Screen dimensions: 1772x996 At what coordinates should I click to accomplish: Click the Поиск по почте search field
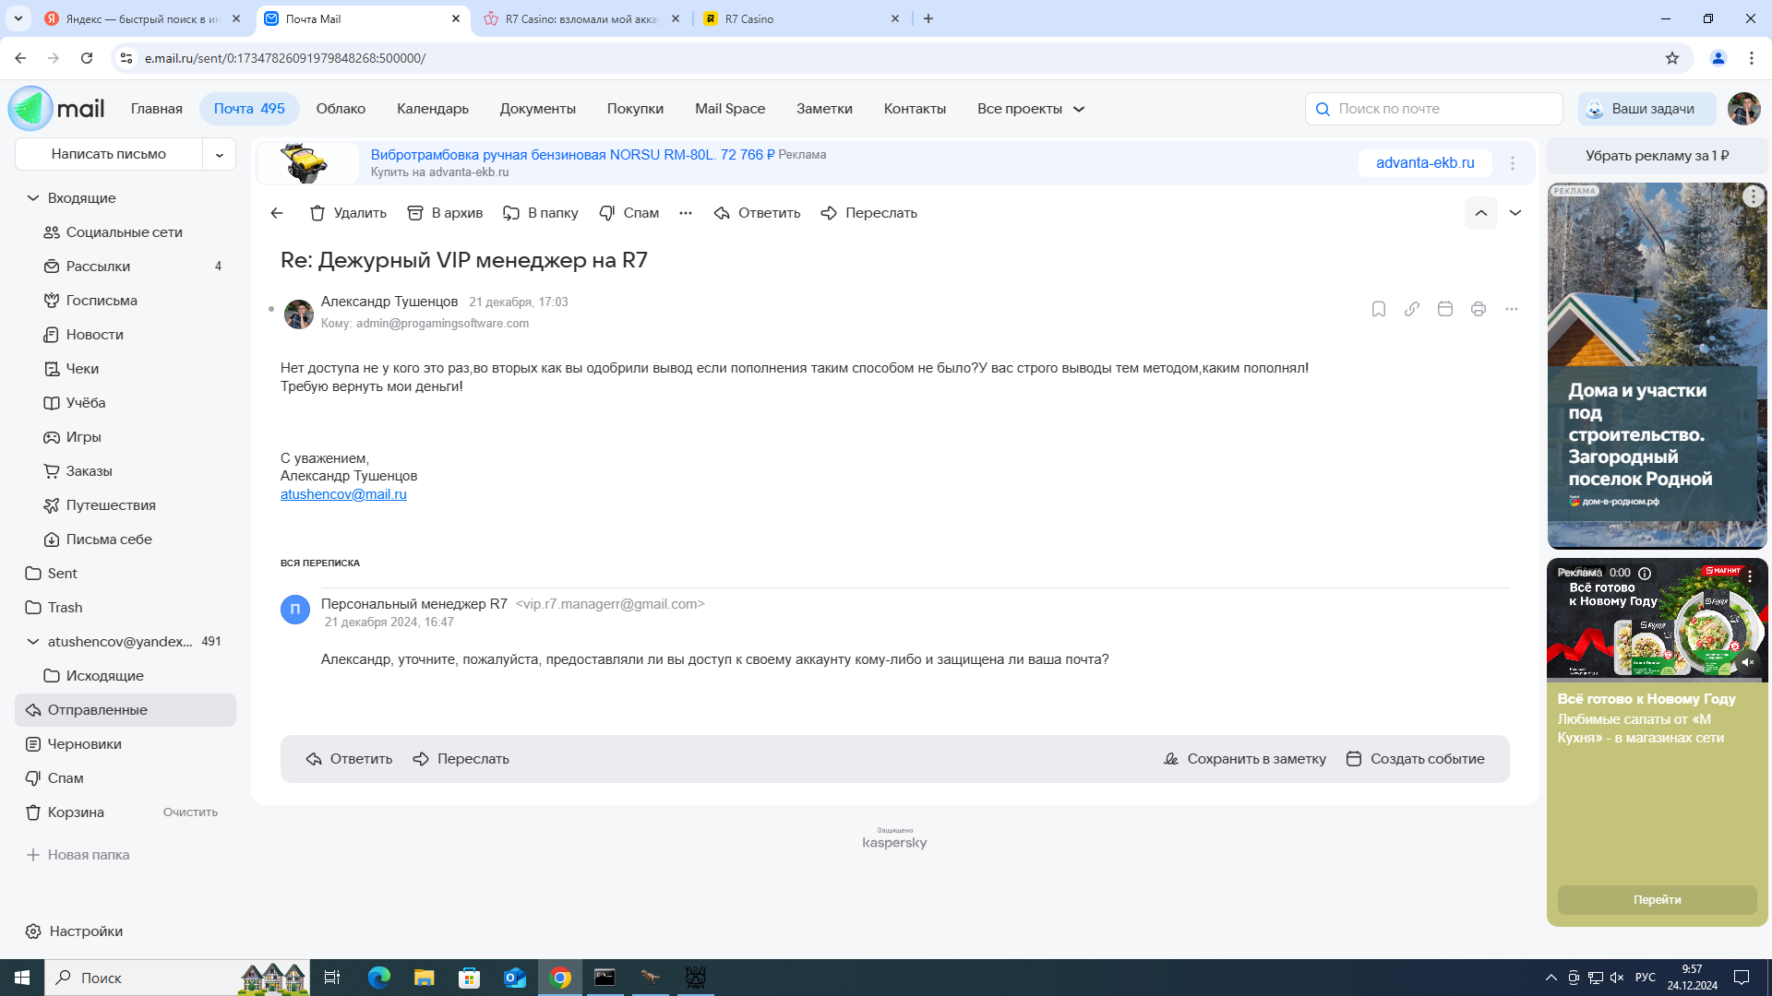[1433, 109]
